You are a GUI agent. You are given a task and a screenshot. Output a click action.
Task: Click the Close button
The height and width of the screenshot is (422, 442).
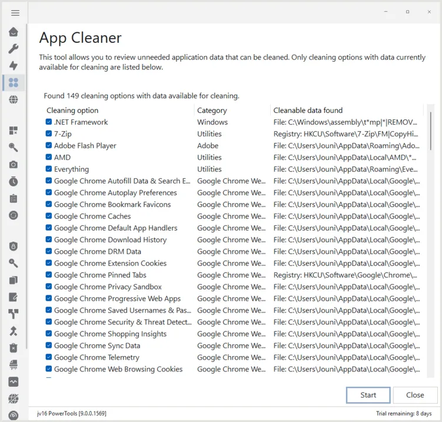coord(415,395)
